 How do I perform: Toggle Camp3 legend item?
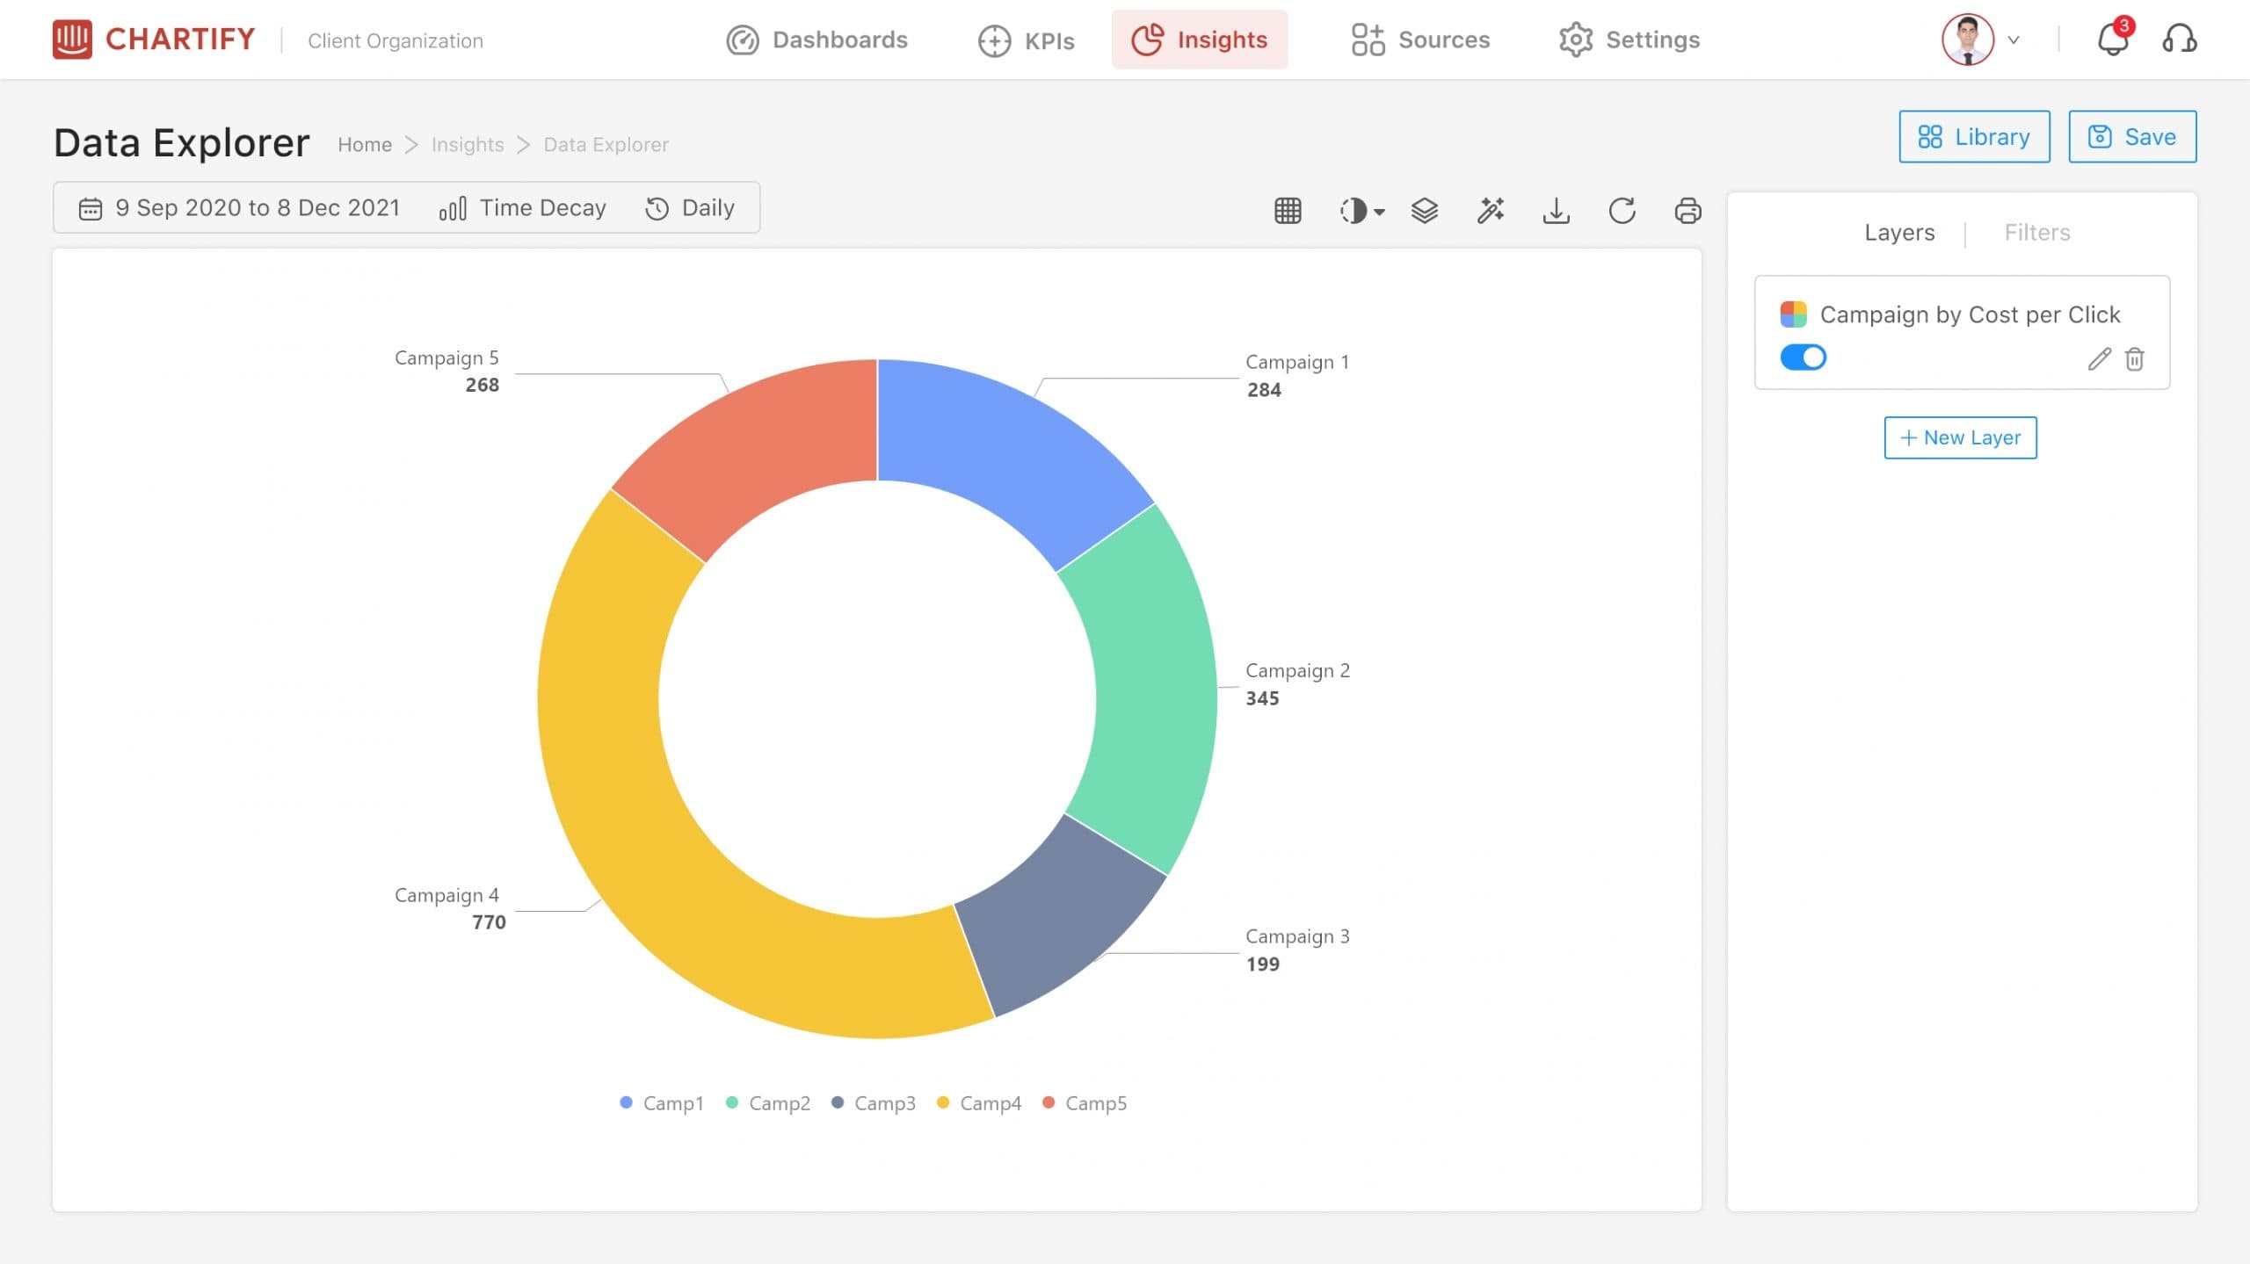[x=874, y=1103]
